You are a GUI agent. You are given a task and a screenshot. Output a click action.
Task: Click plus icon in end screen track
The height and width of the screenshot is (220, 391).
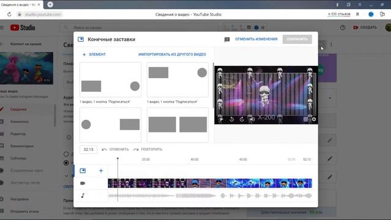coord(101,170)
